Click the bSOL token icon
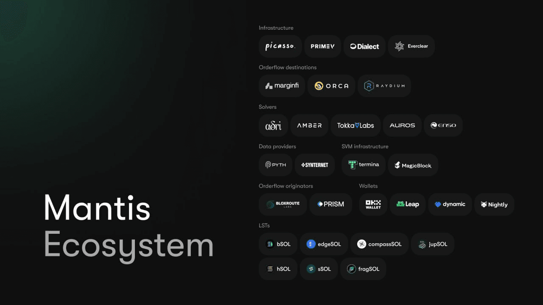Screen dimensions: 543x305 (x=270, y=244)
